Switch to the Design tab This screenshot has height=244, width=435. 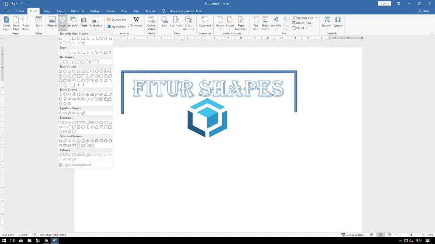coord(47,11)
